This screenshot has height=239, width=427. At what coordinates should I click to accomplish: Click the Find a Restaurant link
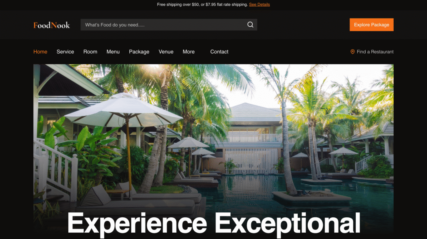(x=372, y=52)
